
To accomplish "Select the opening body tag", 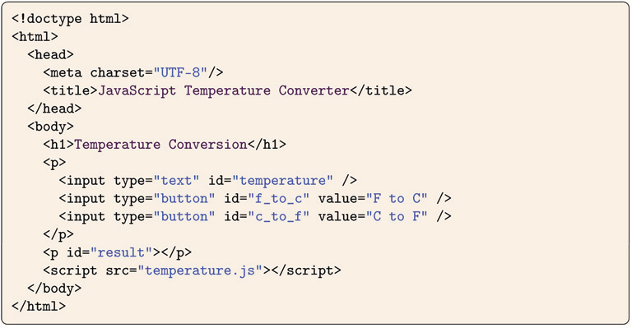I will [51, 127].
